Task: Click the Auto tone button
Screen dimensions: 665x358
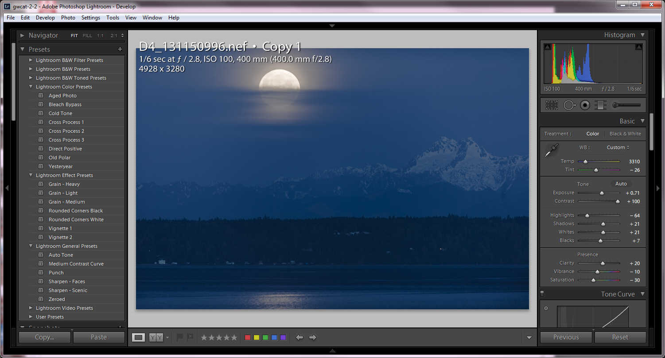Action: [621, 184]
